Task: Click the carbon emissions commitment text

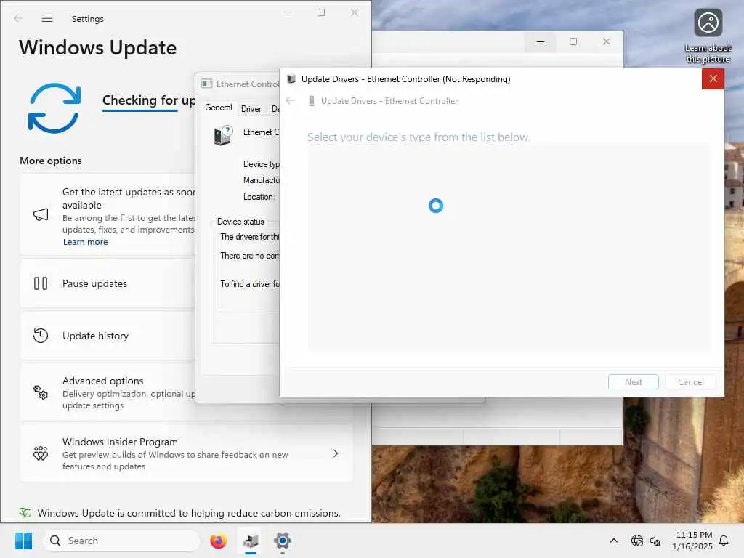Action: [189, 513]
